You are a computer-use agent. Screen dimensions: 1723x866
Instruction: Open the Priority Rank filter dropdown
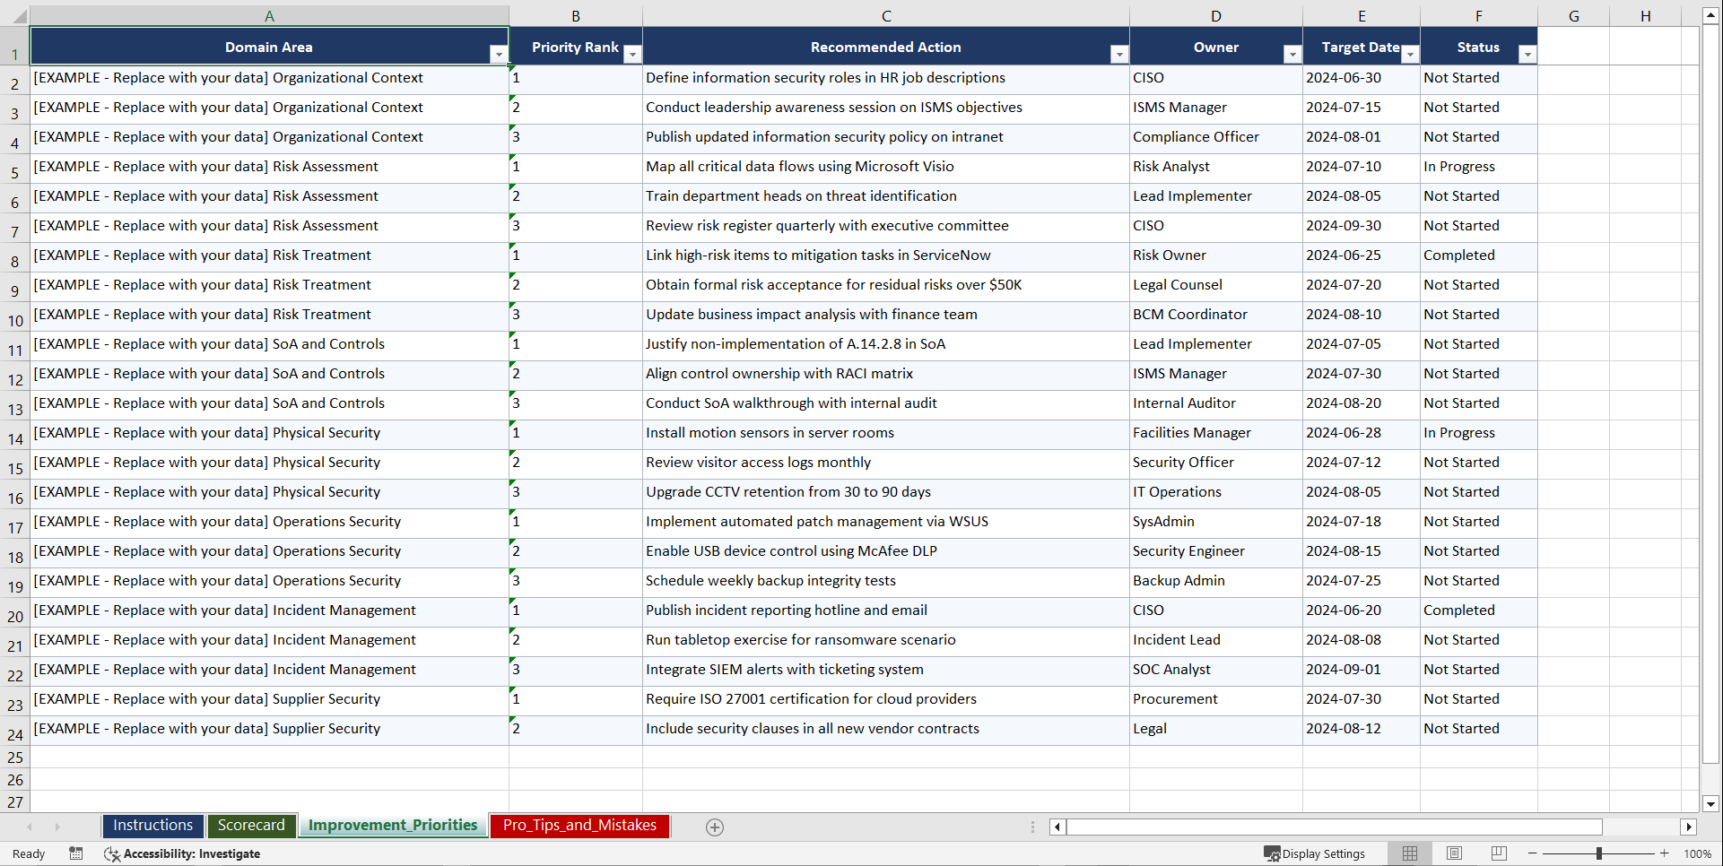pyautogui.click(x=633, y=54)
